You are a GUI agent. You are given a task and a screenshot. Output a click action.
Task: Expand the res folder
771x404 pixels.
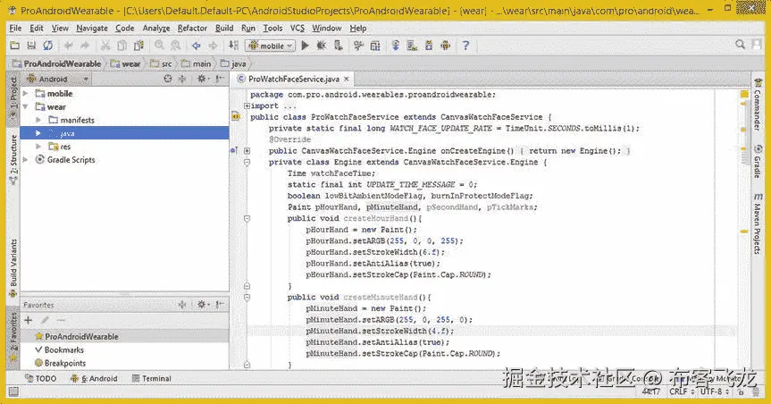(38, 147)
